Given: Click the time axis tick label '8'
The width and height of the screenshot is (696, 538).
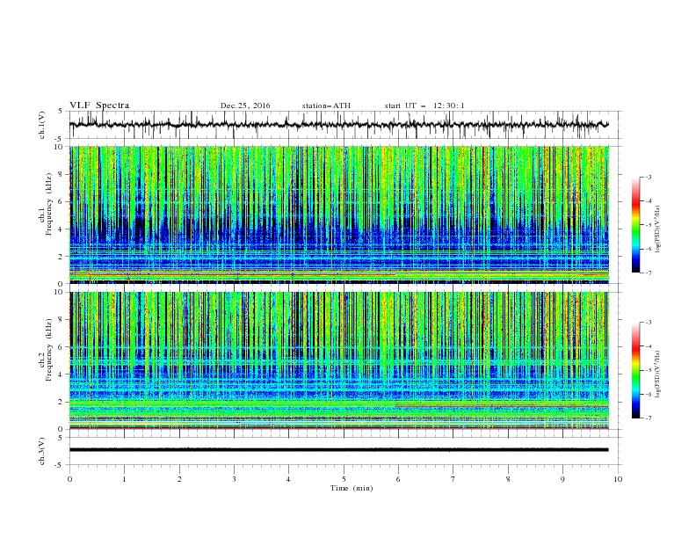Looking at the screenshot, I should pyautogui.click(x=508, y=479).
